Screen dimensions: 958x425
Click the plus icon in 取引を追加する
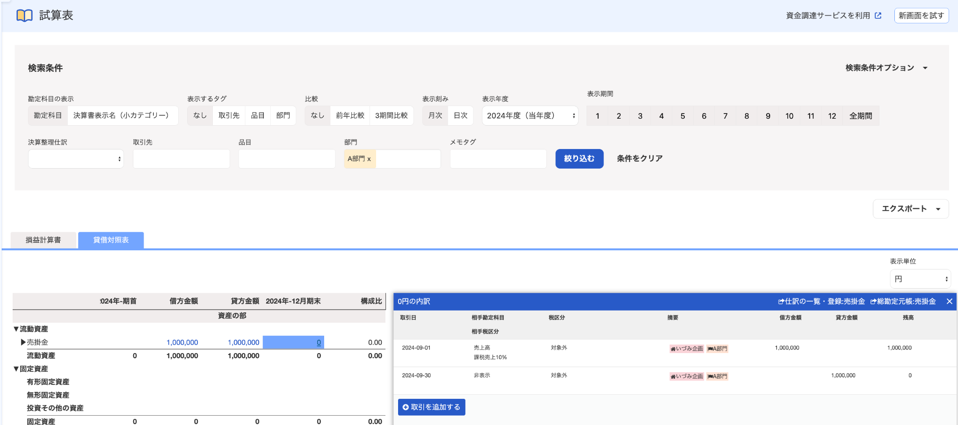point(406,407)
